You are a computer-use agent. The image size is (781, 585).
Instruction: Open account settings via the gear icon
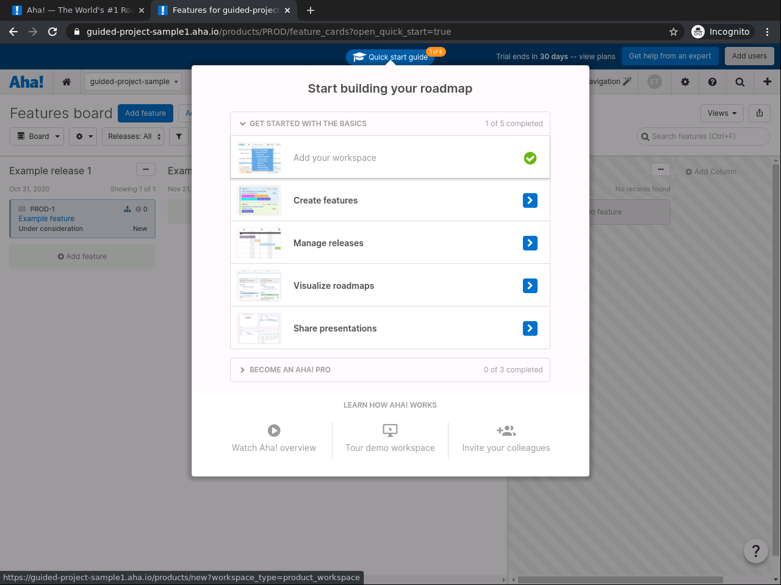(x=685, y=81)
